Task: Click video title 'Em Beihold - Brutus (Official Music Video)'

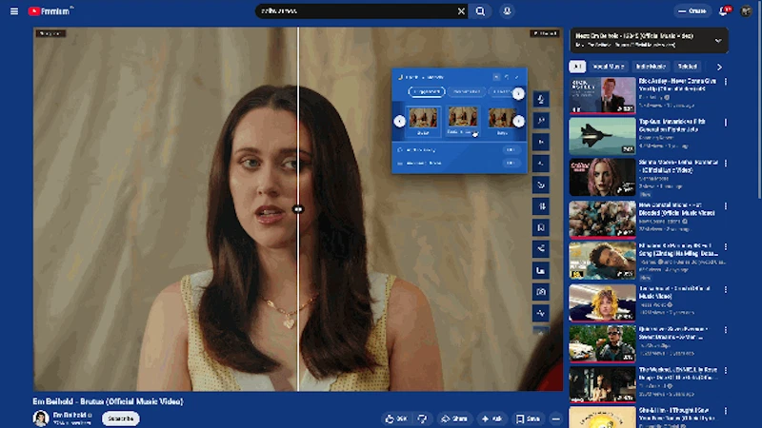Action: click(x=108, y=401)
